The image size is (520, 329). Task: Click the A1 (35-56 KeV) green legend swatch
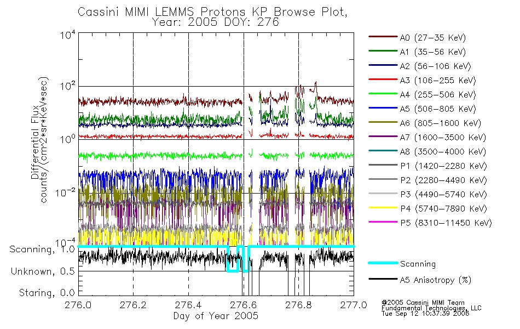tap(383, 51)
